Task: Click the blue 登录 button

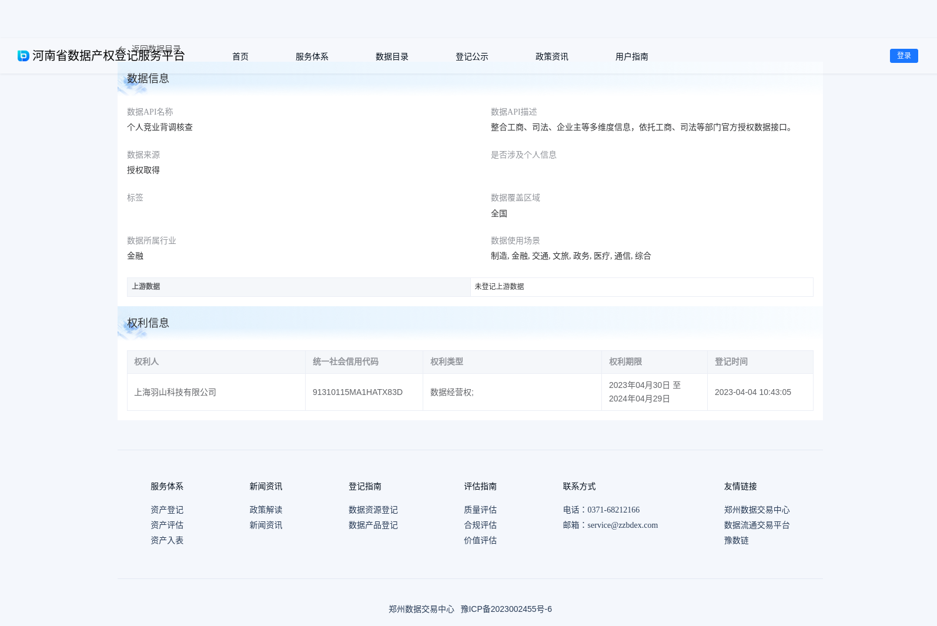Action: [x=904, y=56]
